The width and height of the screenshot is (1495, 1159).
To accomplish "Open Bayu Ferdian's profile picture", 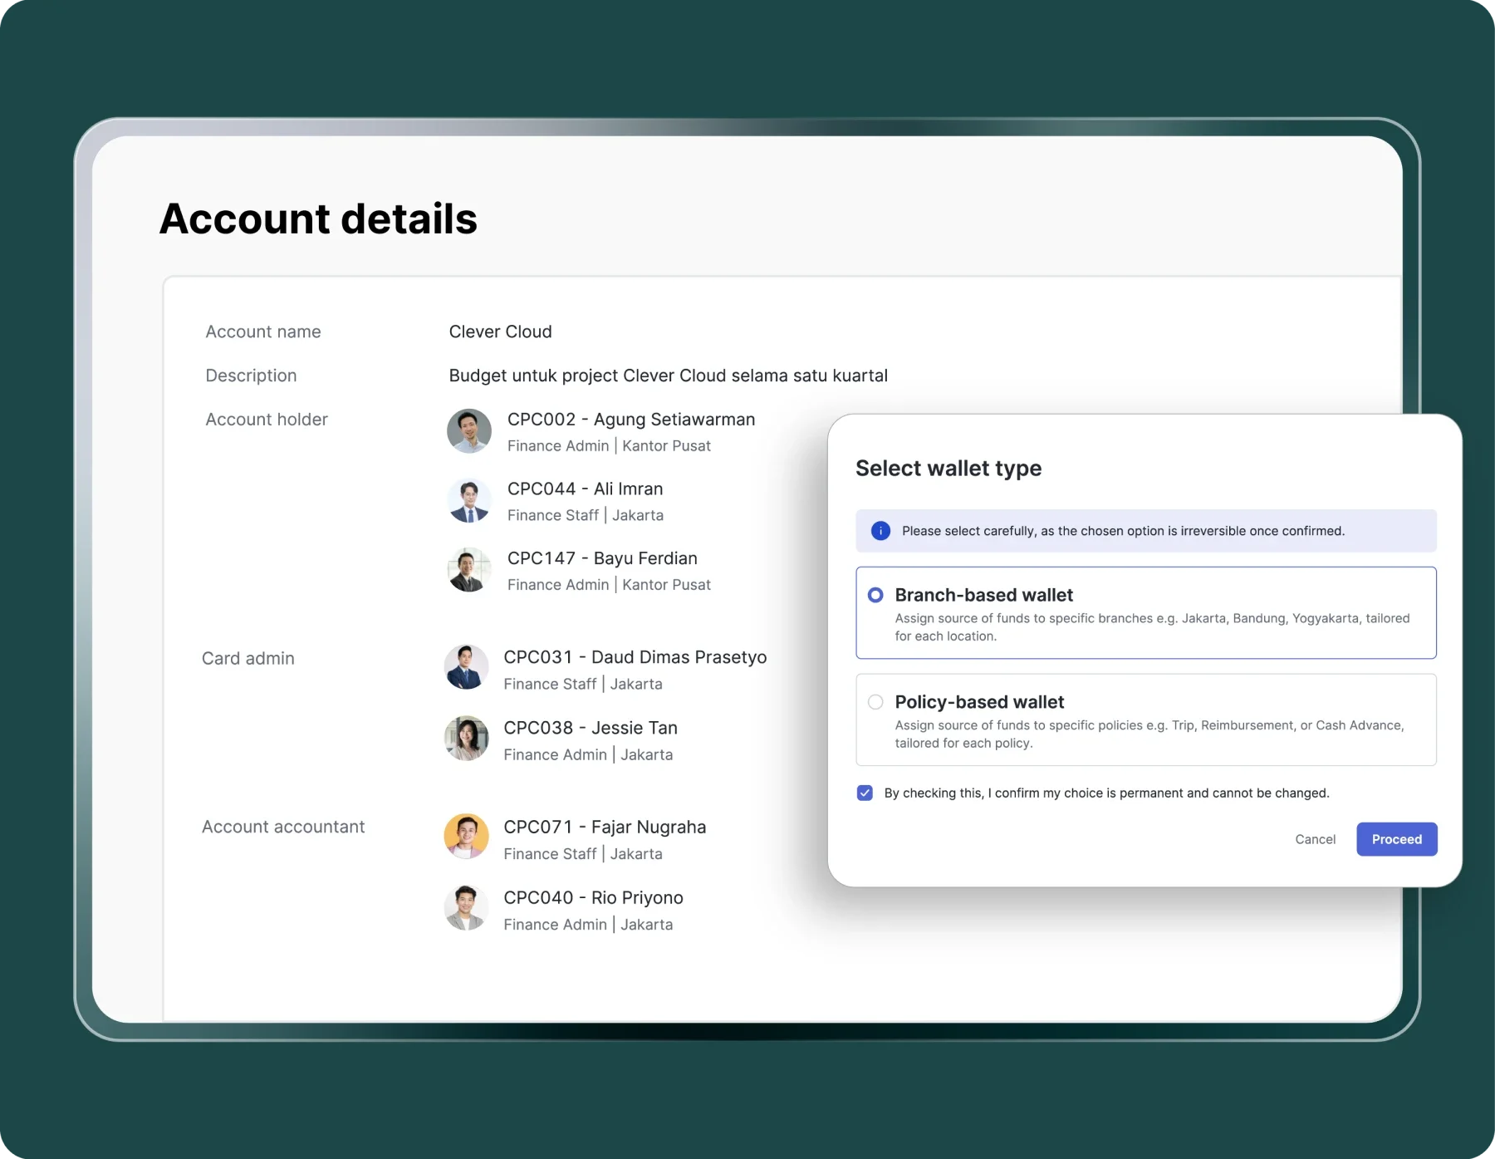I will [469, 570].
